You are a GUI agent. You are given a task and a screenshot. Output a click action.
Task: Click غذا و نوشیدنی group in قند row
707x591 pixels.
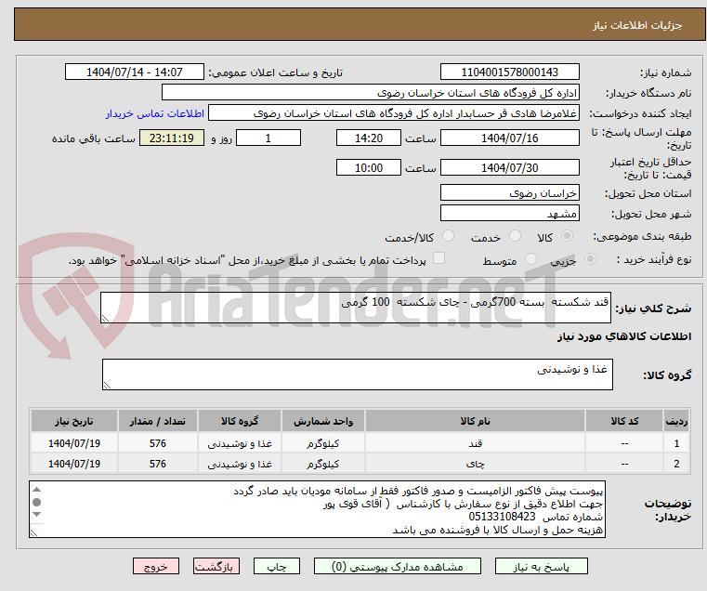(x=240, y=443)
